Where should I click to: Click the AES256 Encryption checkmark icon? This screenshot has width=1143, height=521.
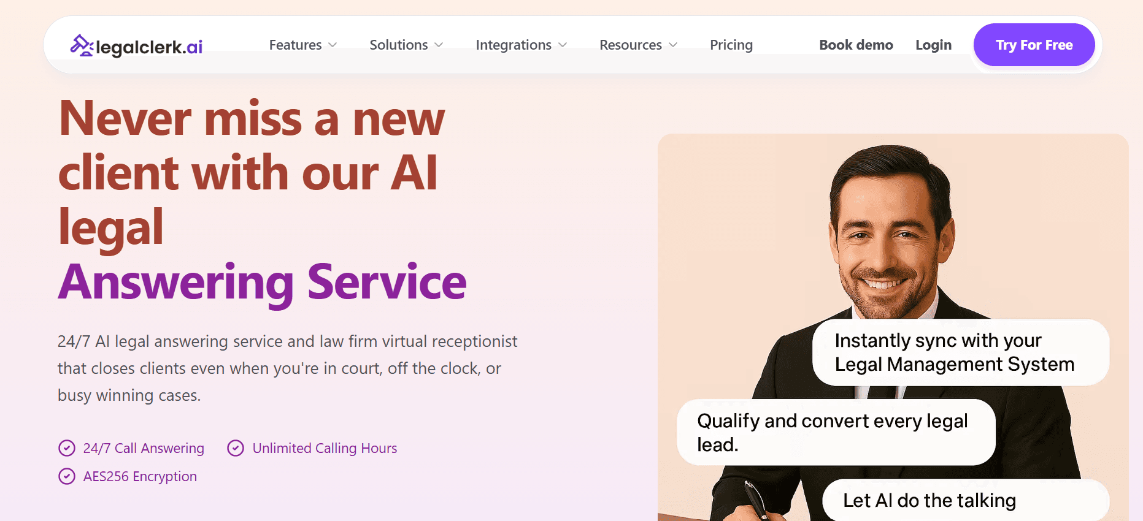[67, 476]
